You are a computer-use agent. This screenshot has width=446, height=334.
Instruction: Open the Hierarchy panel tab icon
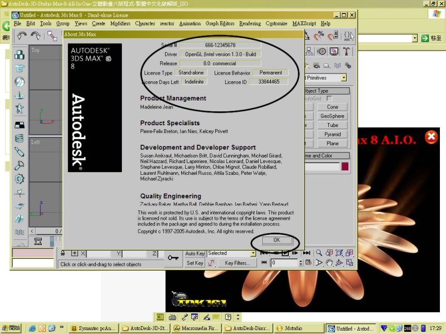point(309,51)
